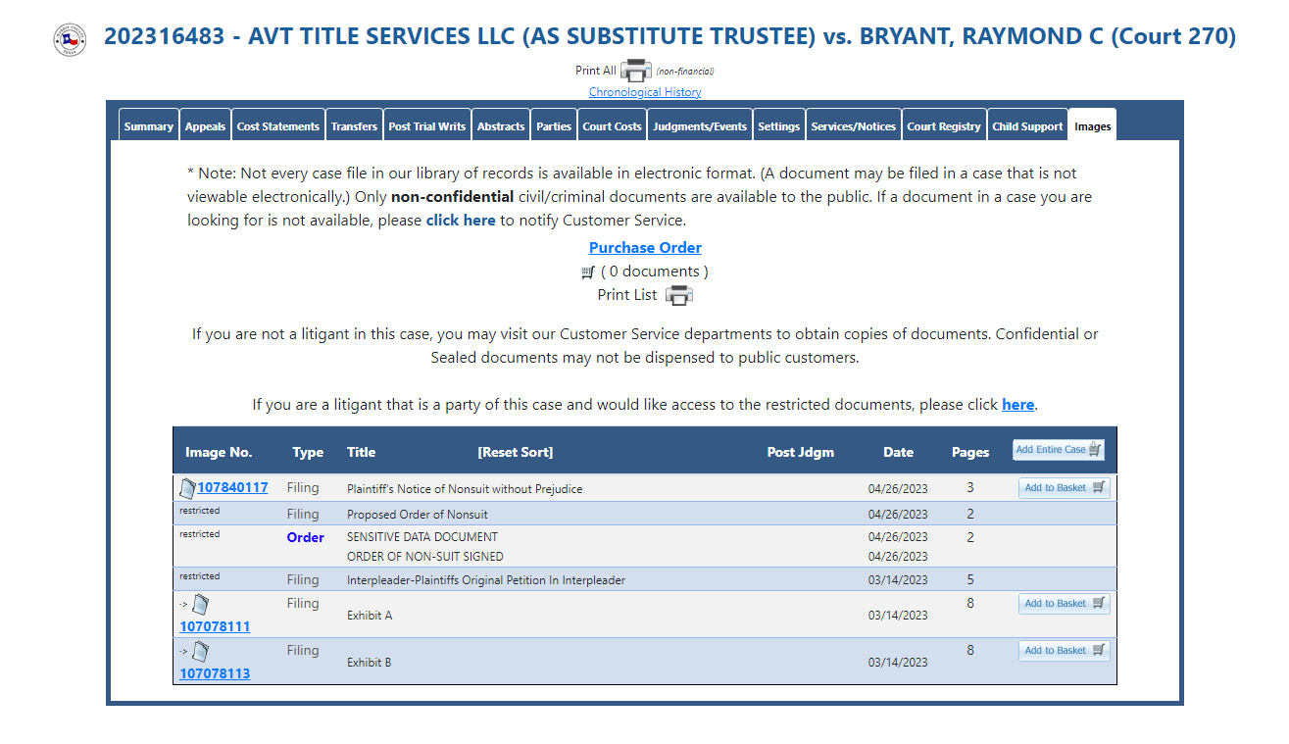
Task: Open the Cost Statements tab
Action: (x=278, y=125)
